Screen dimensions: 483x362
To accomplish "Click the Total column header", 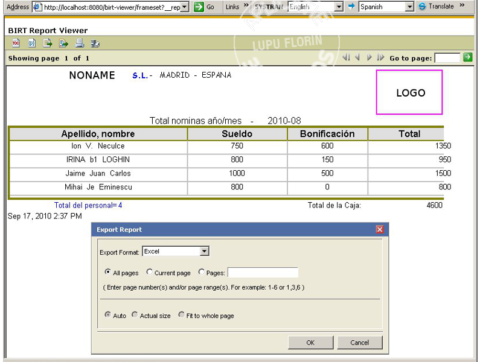I will tap(409, 133).
